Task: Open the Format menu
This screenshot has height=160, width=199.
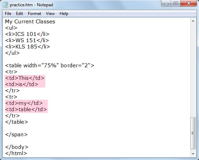Action: (35, 14)
